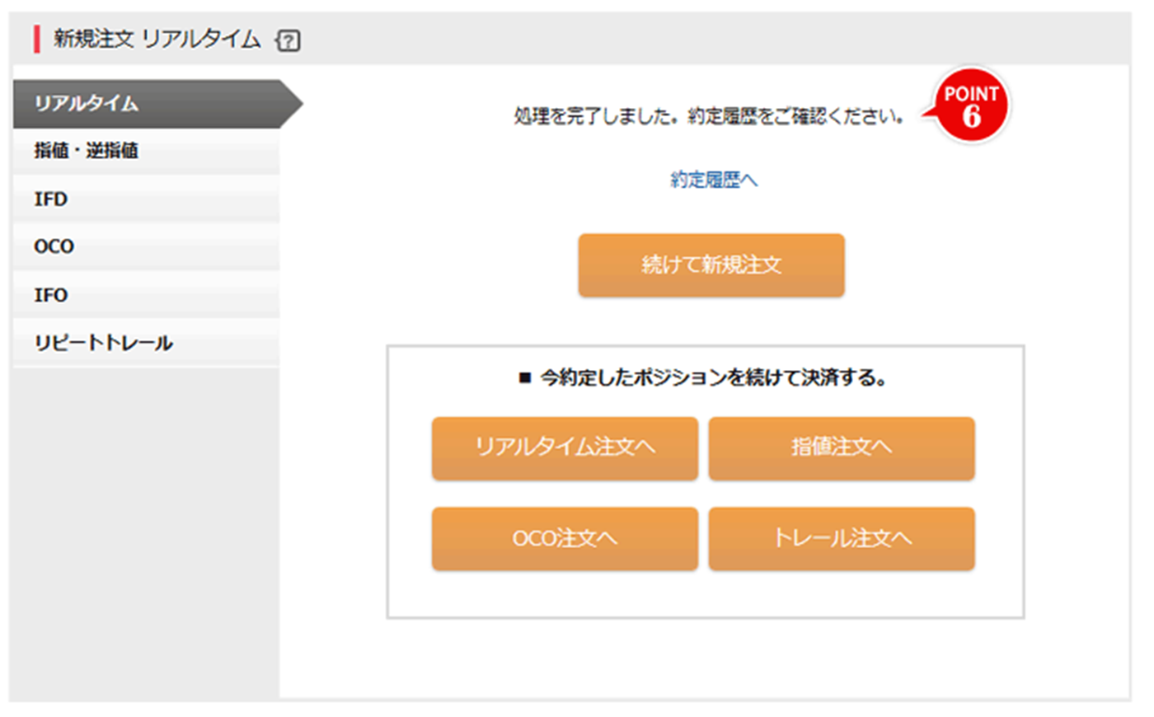Image resolution: width=1154 pixels, height=717 pixels.
Task: Click the question mark help icon
Action: click(x=288, y=40)
